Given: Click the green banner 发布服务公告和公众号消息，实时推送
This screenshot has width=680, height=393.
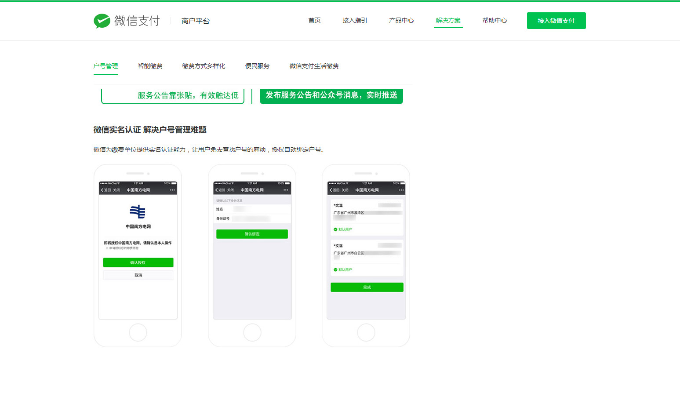Looking at the screenshot, I should (331, 96).
